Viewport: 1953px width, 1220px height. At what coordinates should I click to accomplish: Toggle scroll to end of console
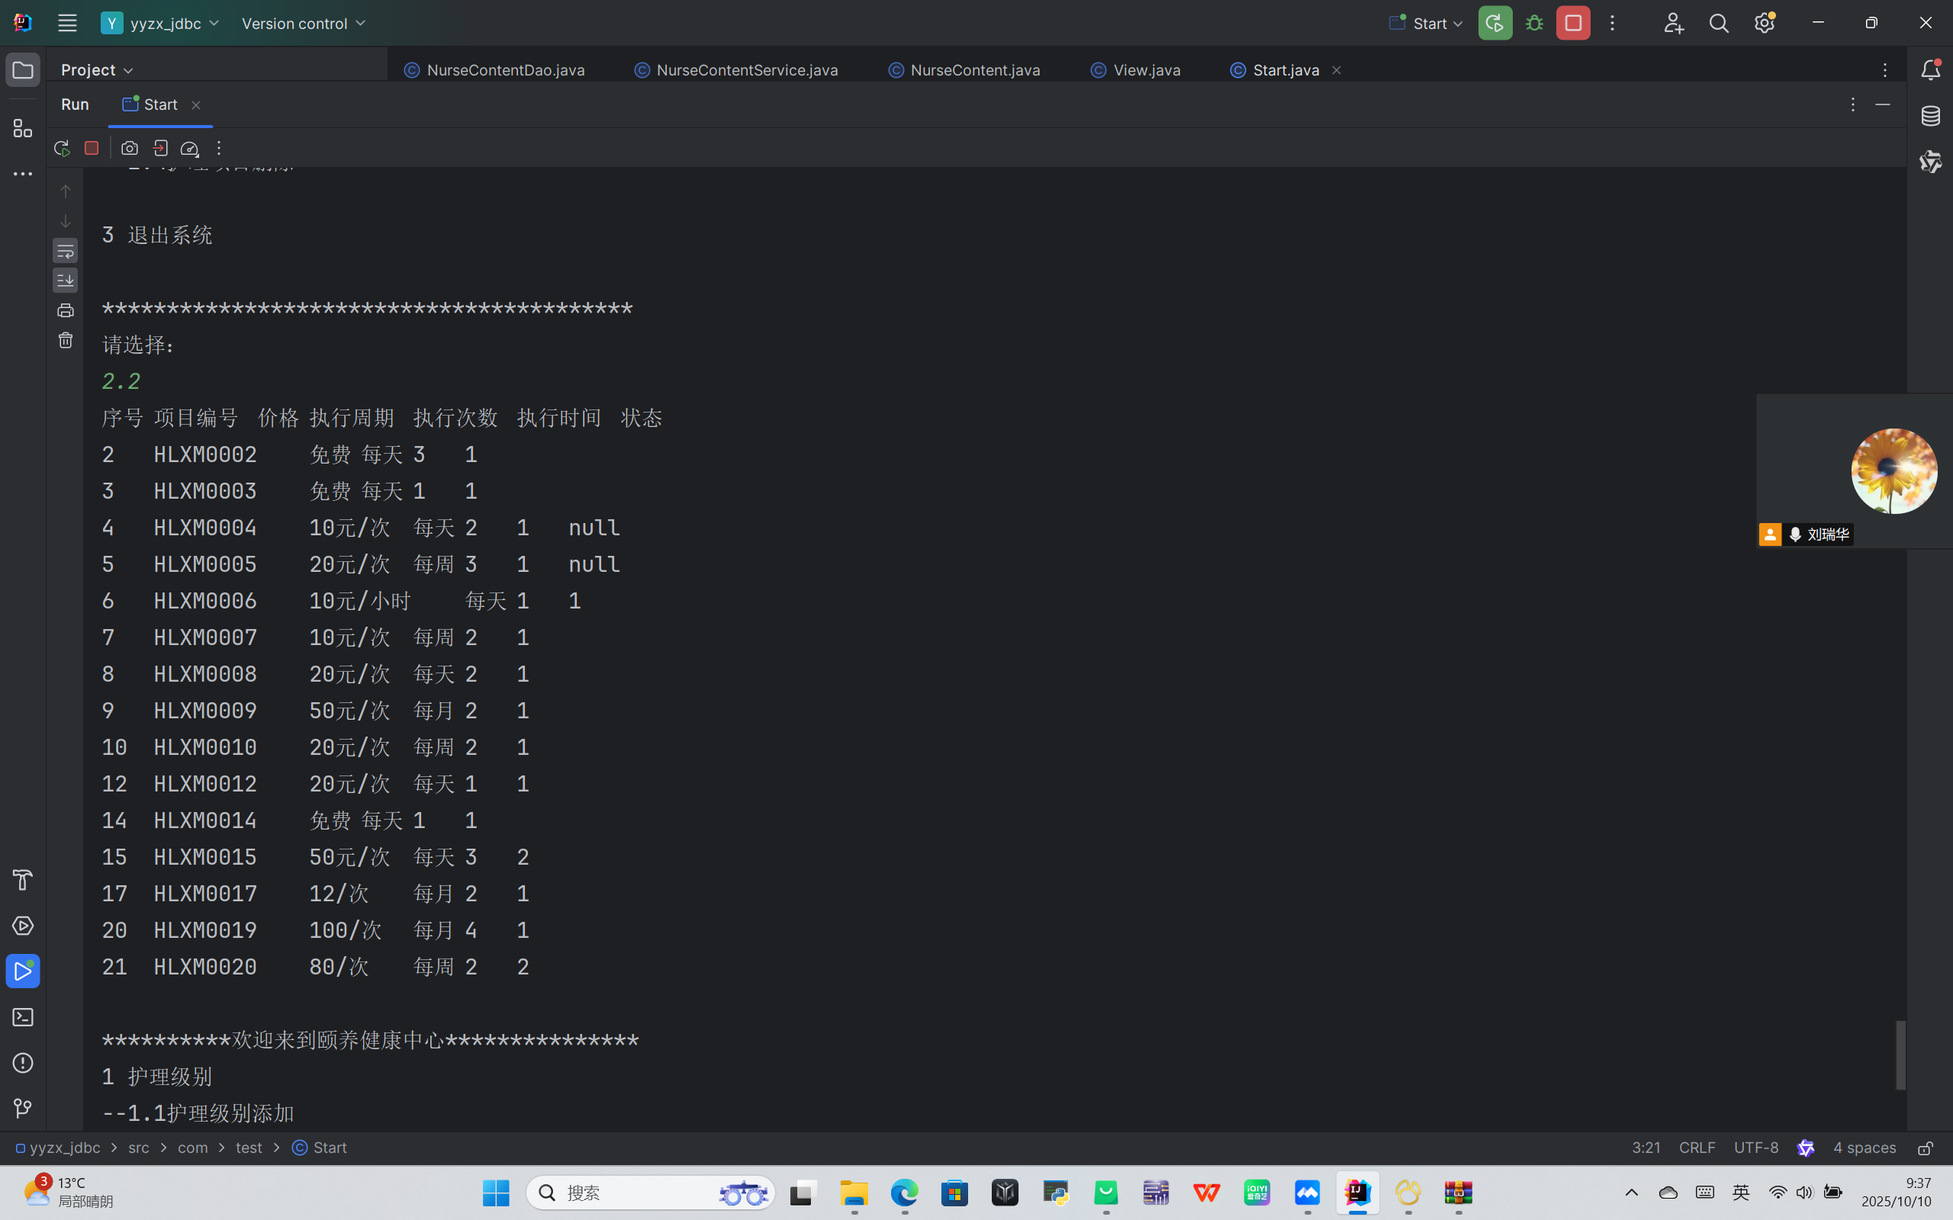(x=66, y=280)
